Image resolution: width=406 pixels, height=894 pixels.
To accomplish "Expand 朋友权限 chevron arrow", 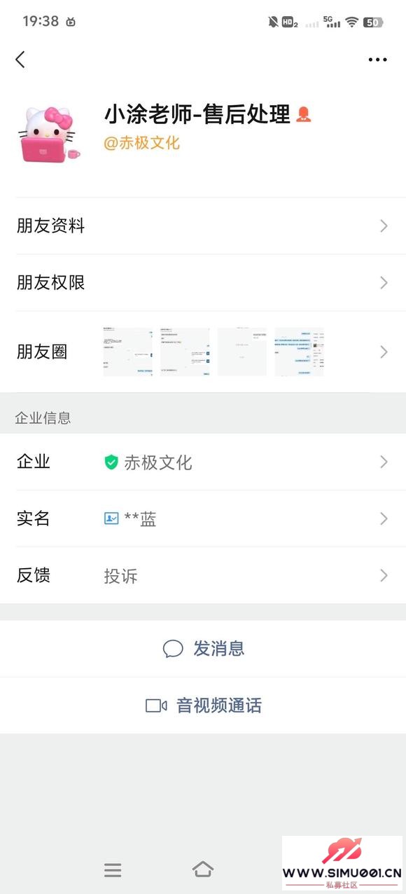I will (384, 282).
